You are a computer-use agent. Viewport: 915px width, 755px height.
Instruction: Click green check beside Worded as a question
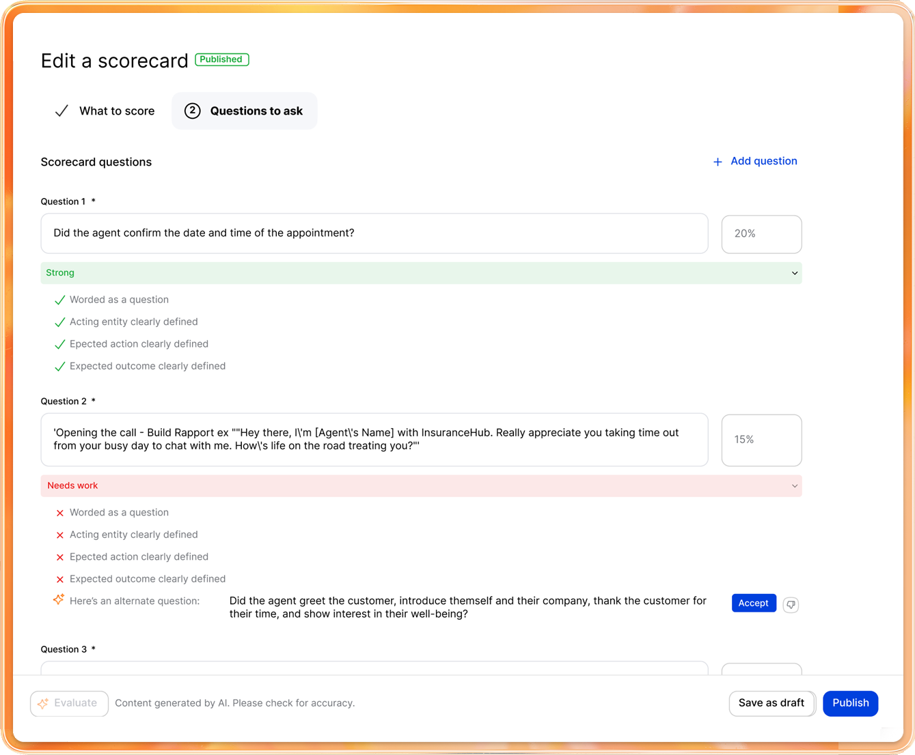[x=60, y=300]
